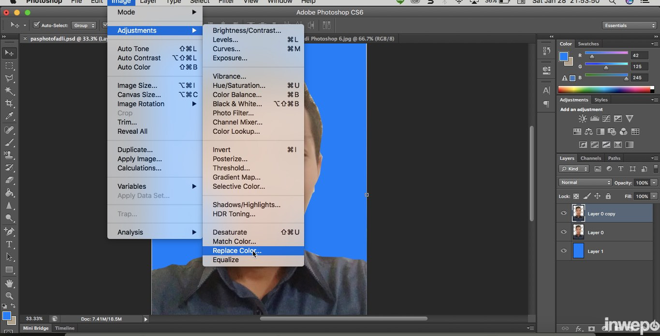Hide the Layer 0 copy layer
The width and height of the screenshot is (660, 336).
pos(564,213)
